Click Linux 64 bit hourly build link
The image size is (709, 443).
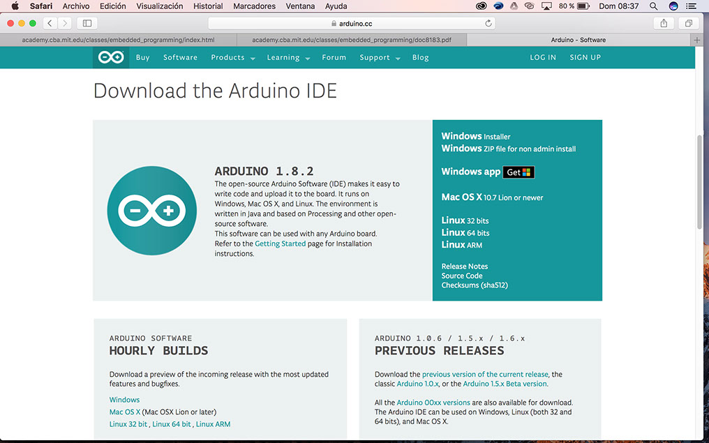click(172, 424)
